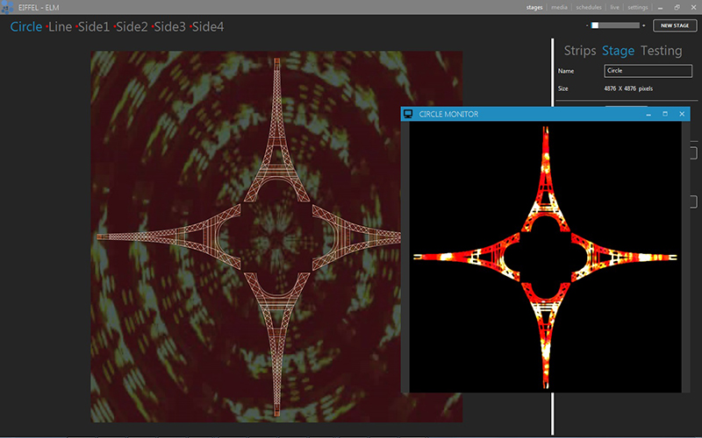Switch to the live section

point(615,7)
